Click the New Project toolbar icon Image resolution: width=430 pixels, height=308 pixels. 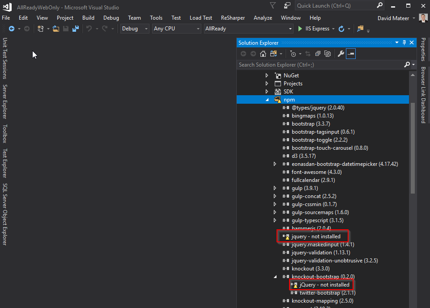(40, 29)
